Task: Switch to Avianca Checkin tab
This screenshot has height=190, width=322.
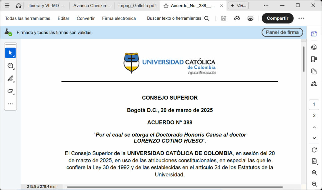Action: [92, 6]
